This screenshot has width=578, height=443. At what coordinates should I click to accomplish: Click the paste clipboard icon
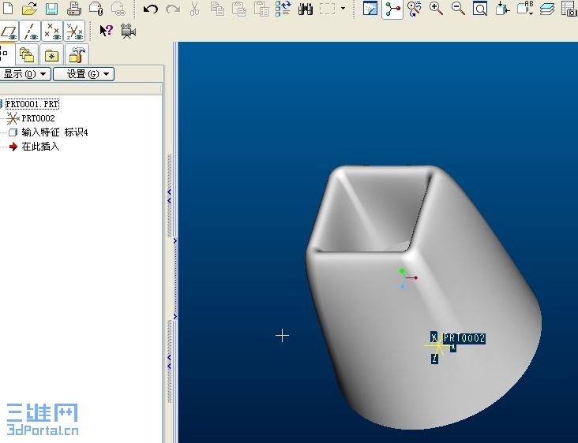pyautogui.click(x=239, y=9)
